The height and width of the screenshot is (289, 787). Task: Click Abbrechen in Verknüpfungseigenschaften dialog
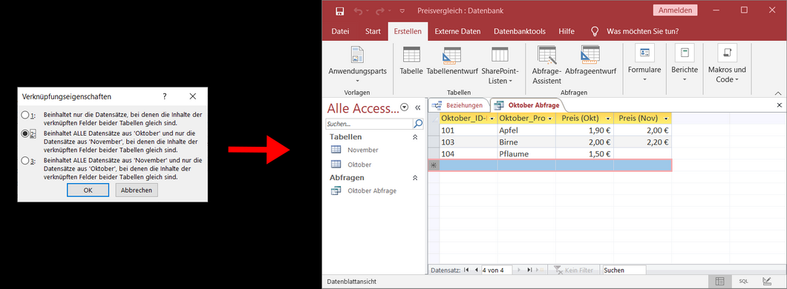click(x=137, y=190)
